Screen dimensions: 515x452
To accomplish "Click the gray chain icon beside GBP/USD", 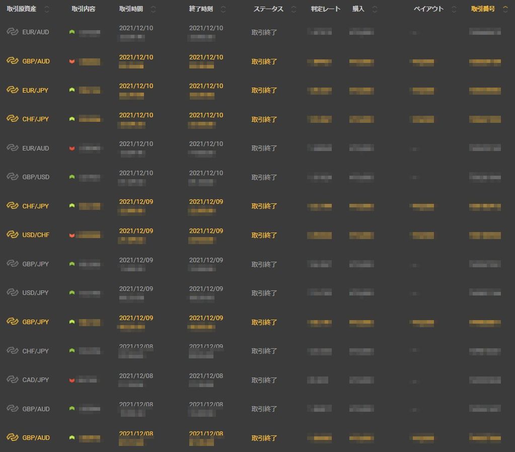I will (x=12, y=177).
